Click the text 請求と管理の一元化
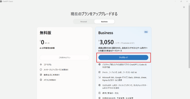This screenshot has height=99, width=190. click(111, 93)
